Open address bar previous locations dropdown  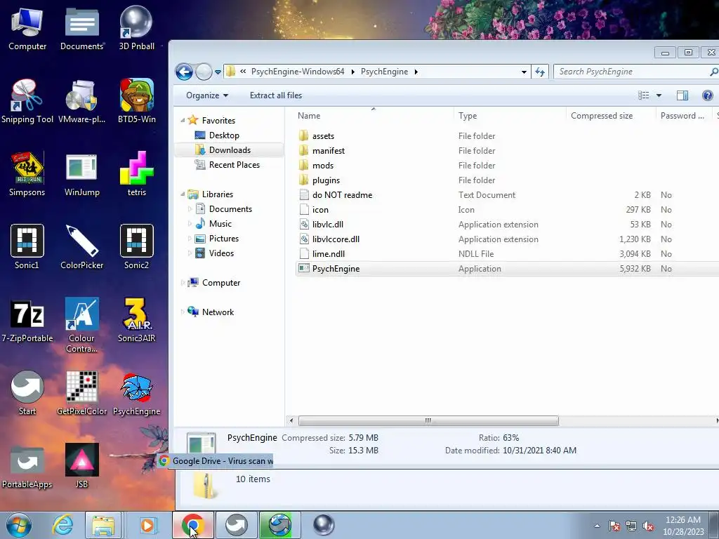(524, 72)
